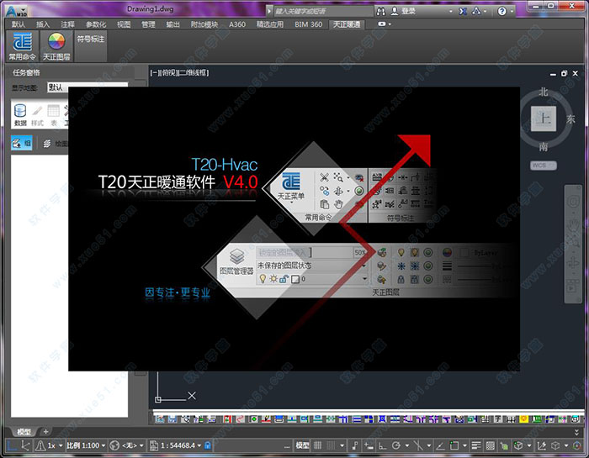Switch to the 管理 ribbon tab
The height and width of the screenshot is (458, 589).
pyautogui.click(x=148, y=24)
